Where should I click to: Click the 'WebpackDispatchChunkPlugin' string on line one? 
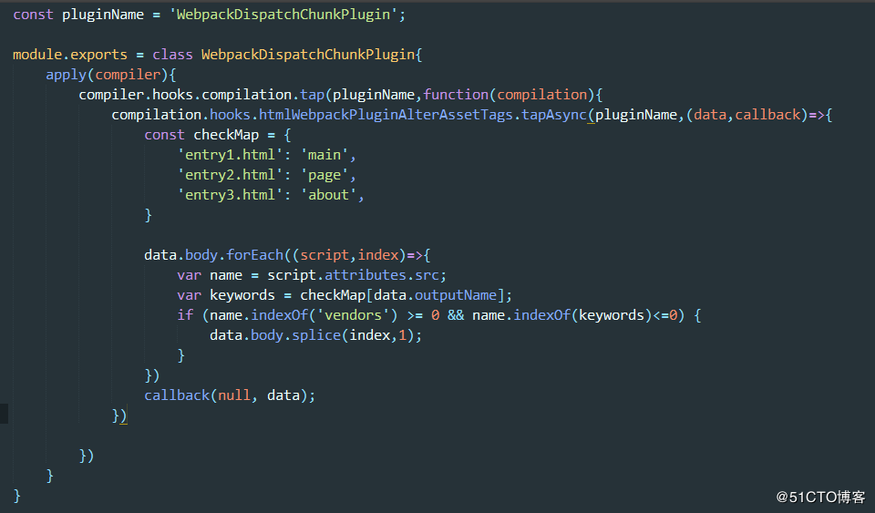pyautogui.click(x=283, y=15)
